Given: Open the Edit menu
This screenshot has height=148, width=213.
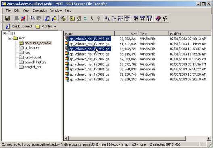Looking at the screenshot, I should [17, 10].
